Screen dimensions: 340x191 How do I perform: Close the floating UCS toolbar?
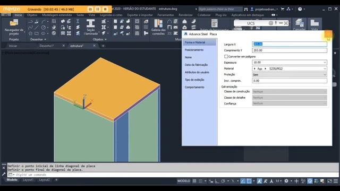(286, 23)
